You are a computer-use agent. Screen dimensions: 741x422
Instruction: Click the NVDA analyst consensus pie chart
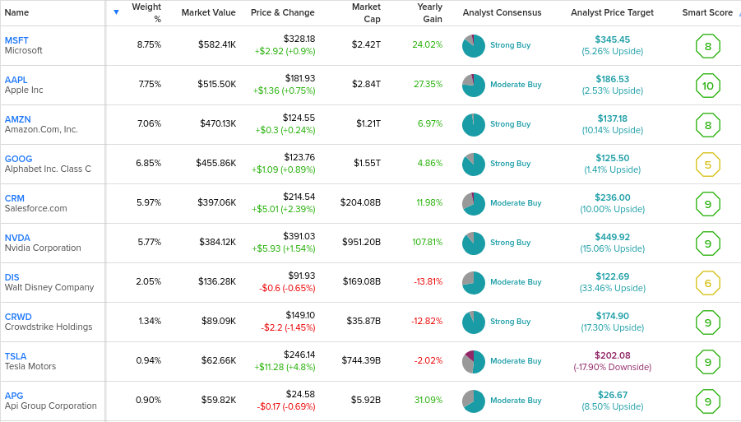[474, 243]
